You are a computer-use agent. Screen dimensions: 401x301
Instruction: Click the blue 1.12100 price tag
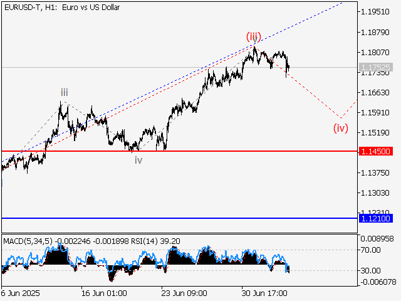(376, 218)
